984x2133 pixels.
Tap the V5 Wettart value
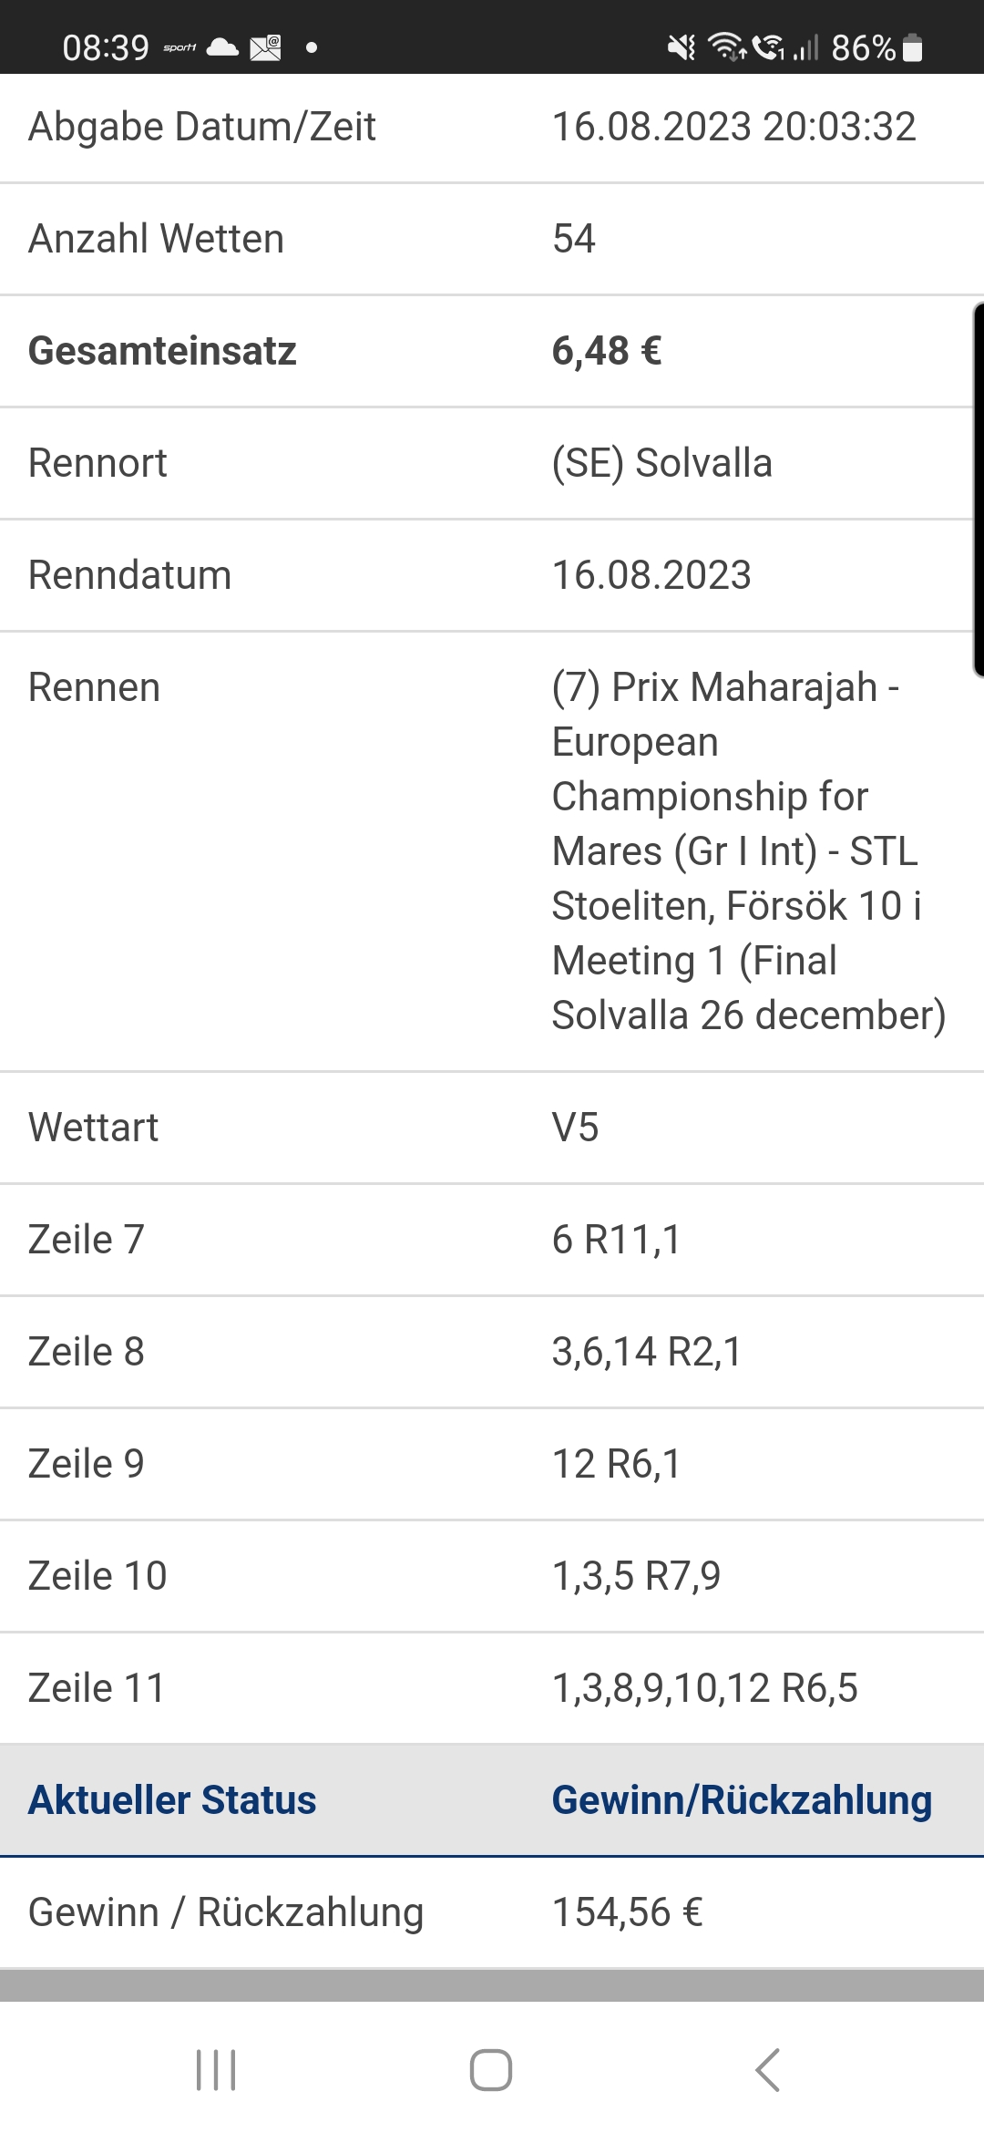[x=576, y=1128]
